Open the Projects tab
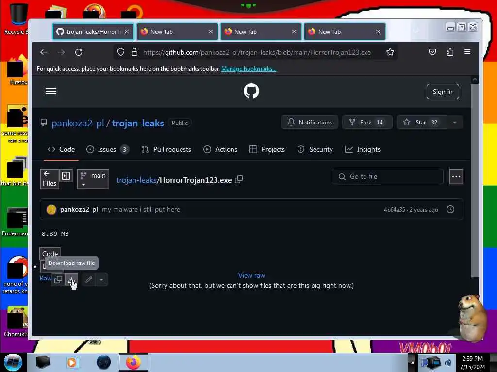 (267, 149)
